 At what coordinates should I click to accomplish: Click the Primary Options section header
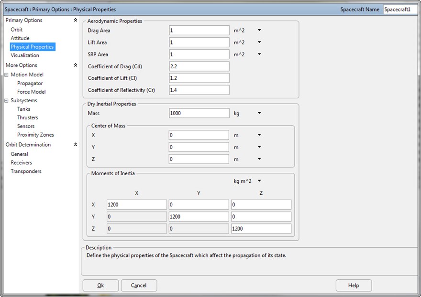click(x=24, y=20)
